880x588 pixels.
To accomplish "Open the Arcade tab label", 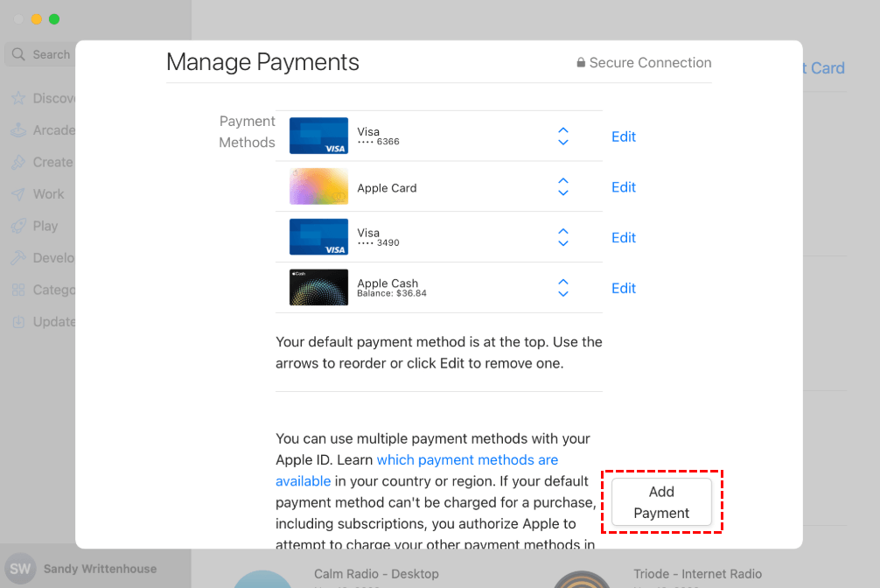I will (x=54, y=130).
